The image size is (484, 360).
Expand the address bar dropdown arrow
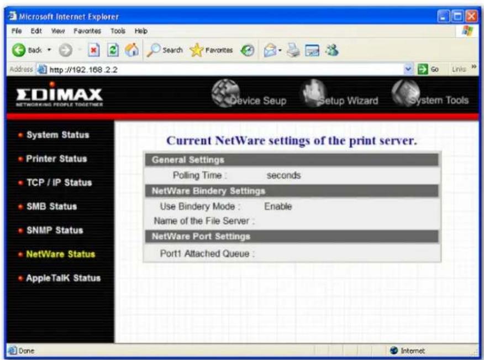[x=408, y=69]
